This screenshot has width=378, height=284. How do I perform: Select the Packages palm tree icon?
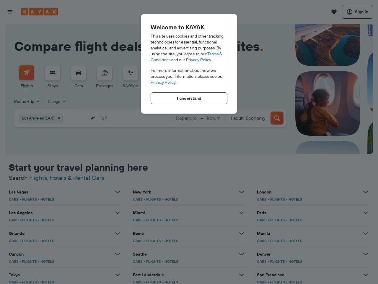tap(105, 73)
